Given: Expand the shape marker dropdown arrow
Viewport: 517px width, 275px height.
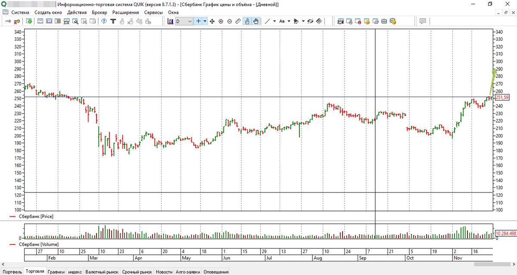Looking at the screenshot, I should tap(303, 21).
